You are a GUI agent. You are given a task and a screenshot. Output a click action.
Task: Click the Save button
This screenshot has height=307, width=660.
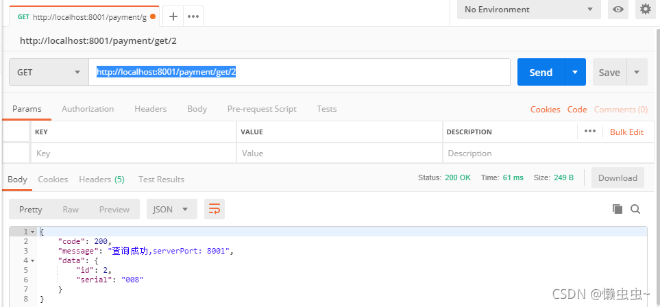coord(609,72)
